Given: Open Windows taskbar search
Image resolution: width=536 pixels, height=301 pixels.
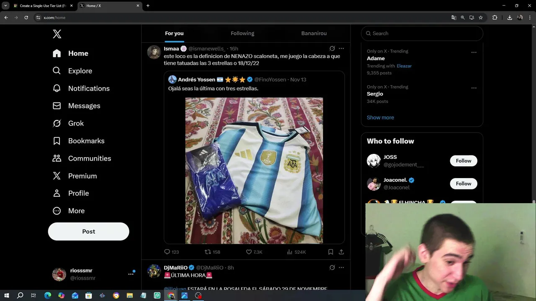Looking at the screenshot, I should pyautogui.click(x=20, y=296).
